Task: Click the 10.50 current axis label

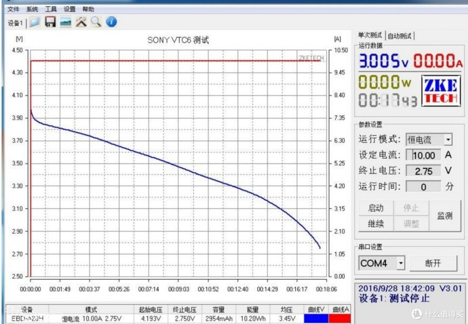Action: tap(340, 50)
